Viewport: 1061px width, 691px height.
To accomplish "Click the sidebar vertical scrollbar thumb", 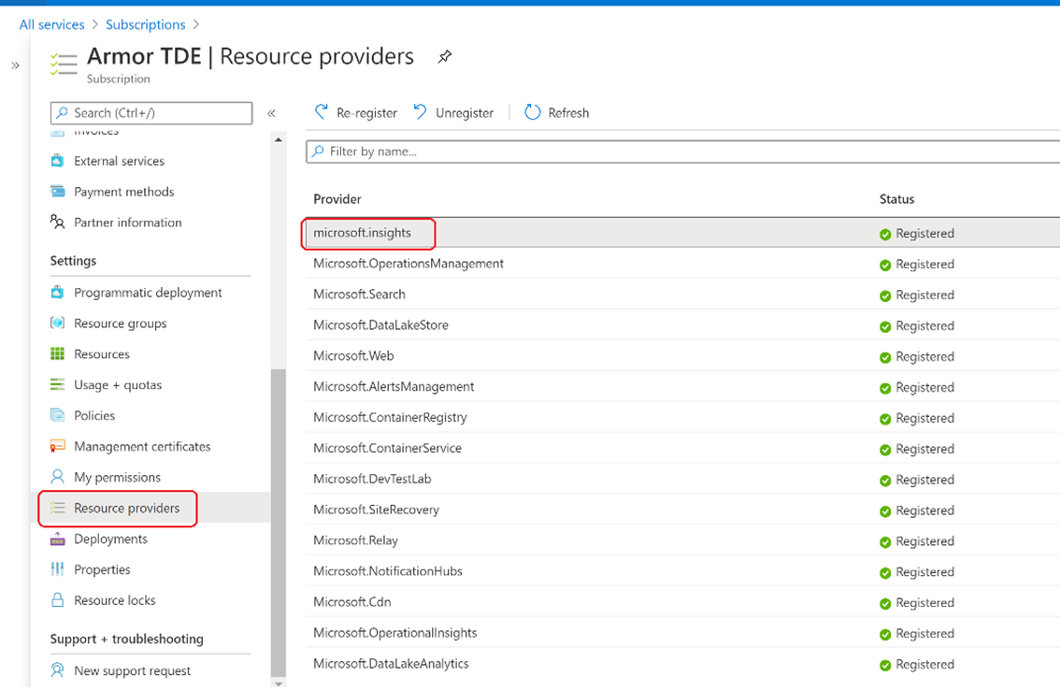I will [x=278, y=524].
